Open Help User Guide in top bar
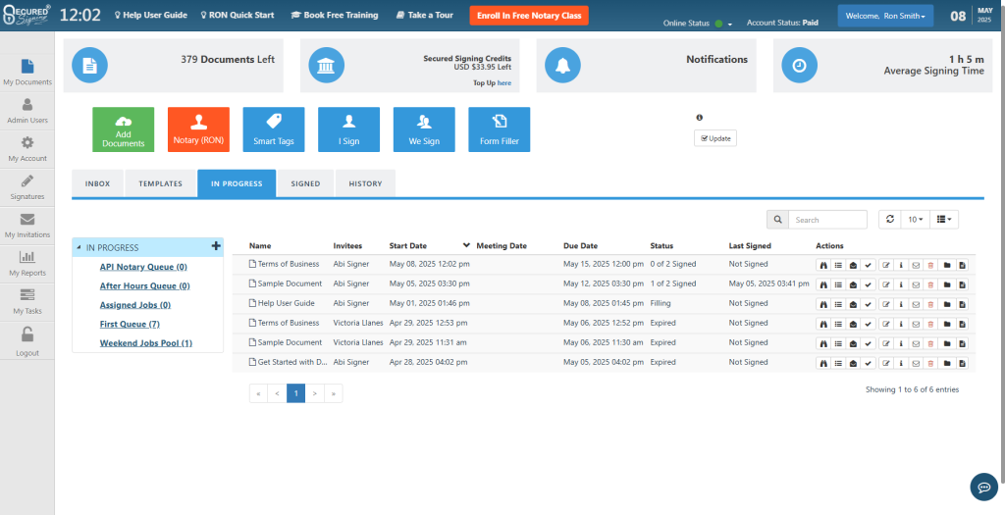 [150, 15]
